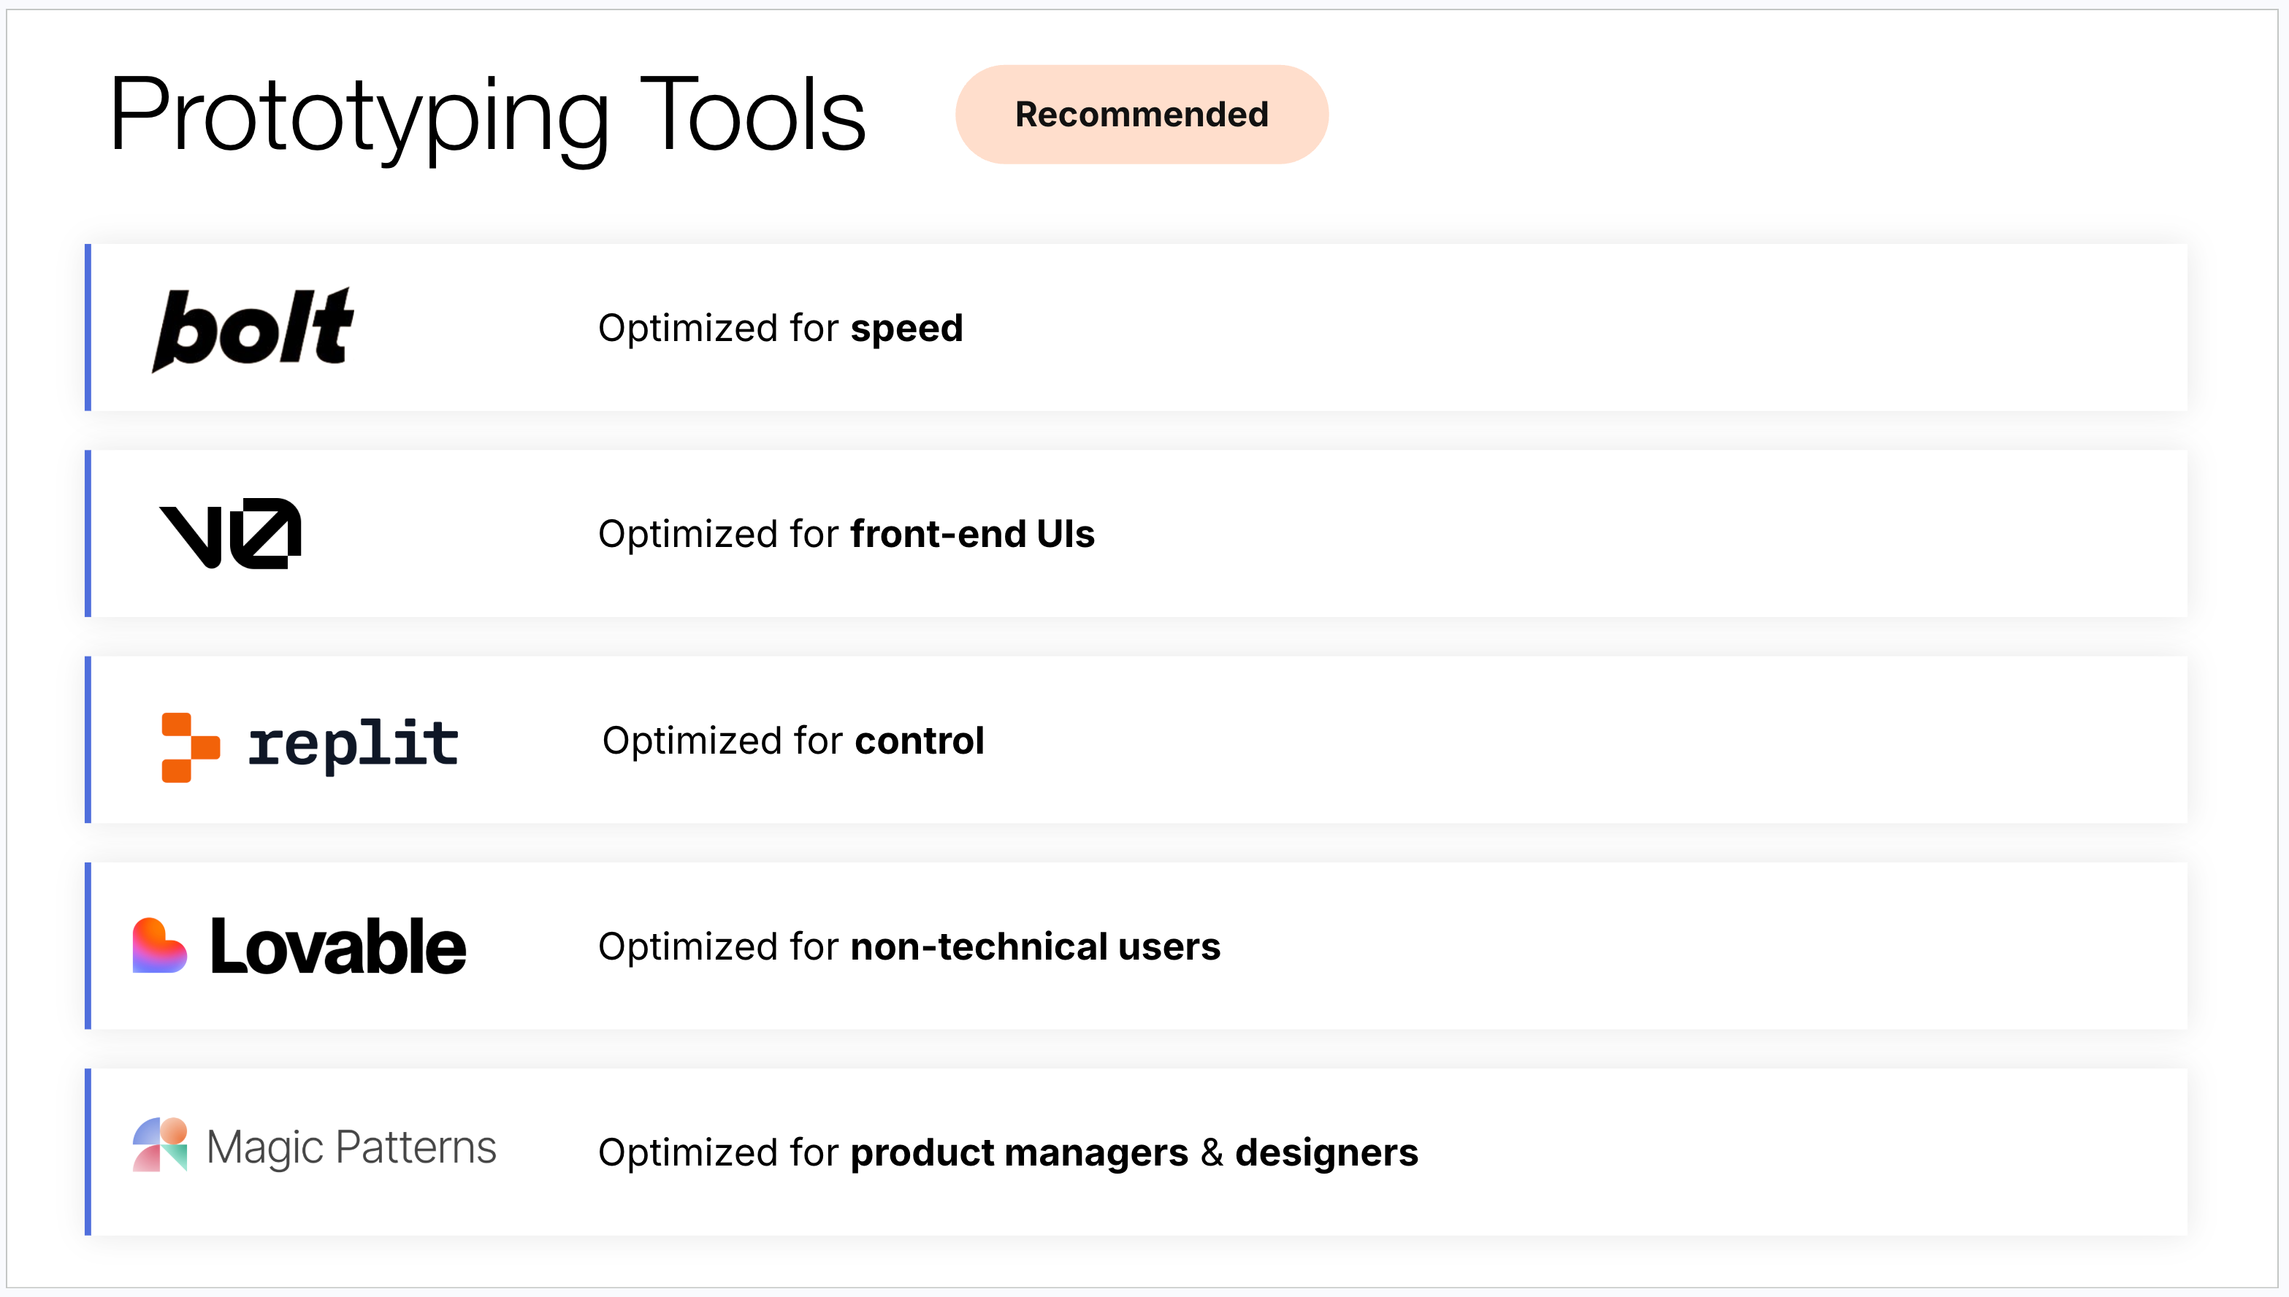This screenshot has height=1297, width=2289.
Task: Click Optimized for non-technical users text
Action: click(909, 946)
